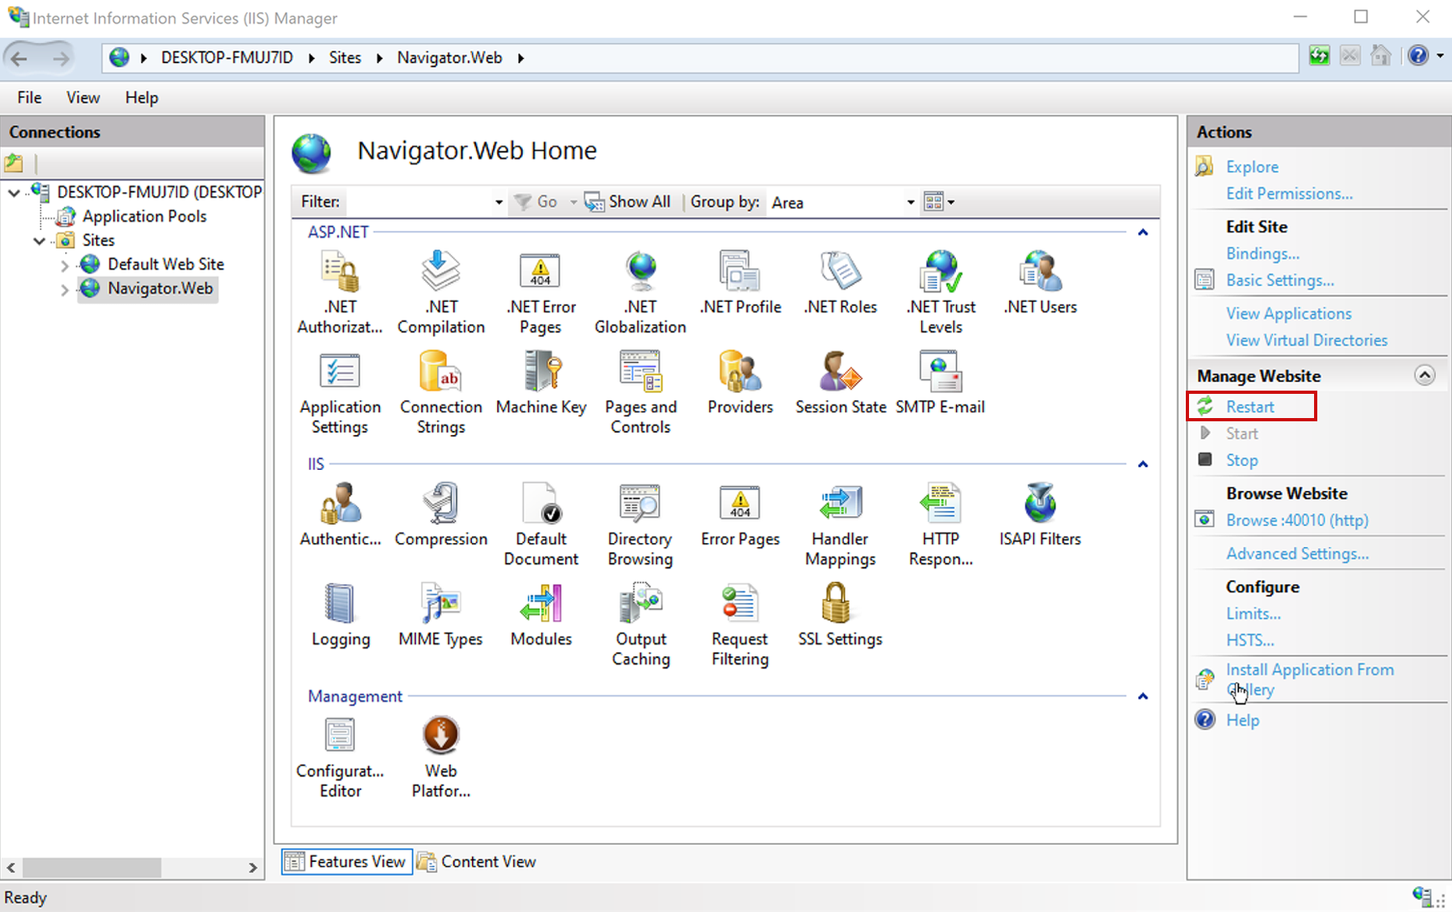Image resolution: width=1452 pixels, height=912 pixels.
Task: Open Connection Strings feature
Action: tap(441, 392)
